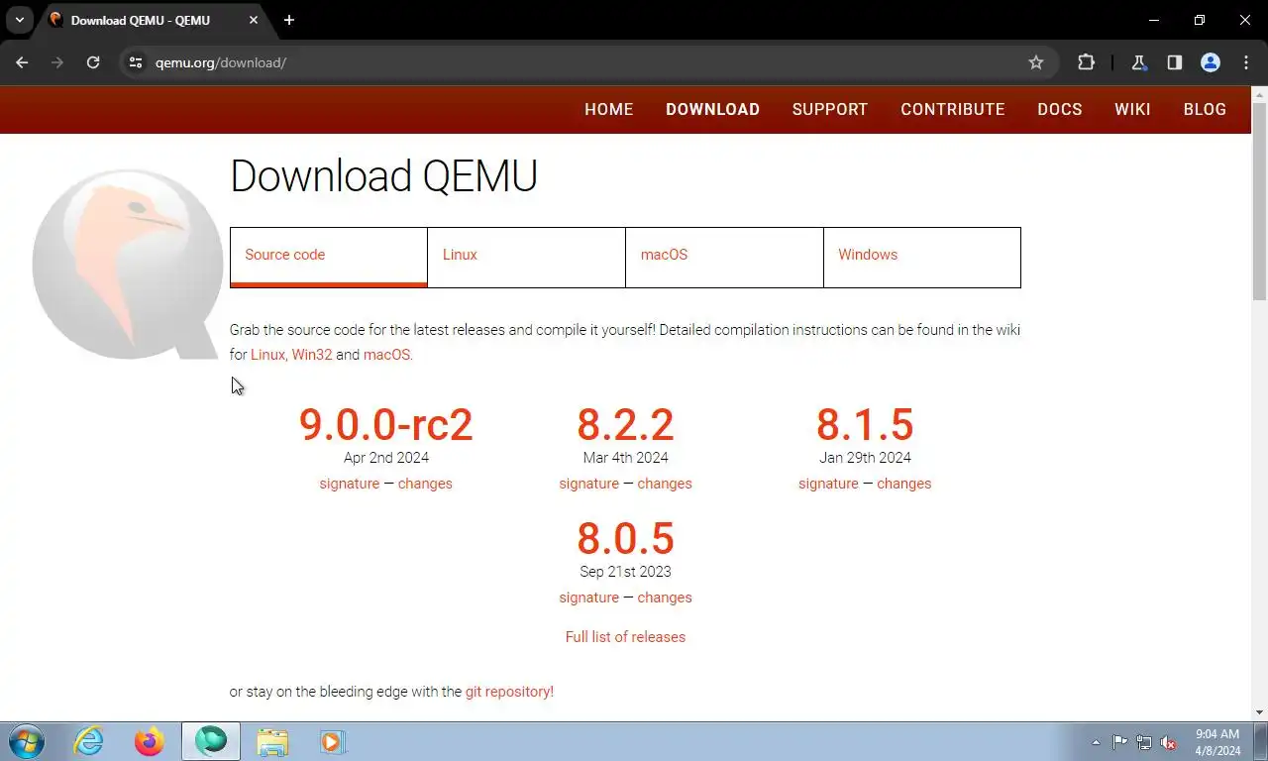This screenshot has width=1268, height=761.
Task: Toggle the browser side panel icon
Action: [1174, 62]
